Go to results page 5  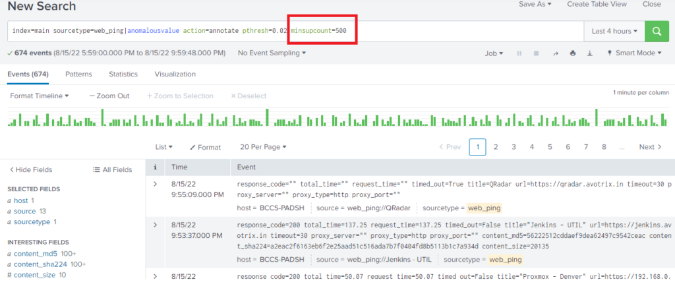point(550,147)
